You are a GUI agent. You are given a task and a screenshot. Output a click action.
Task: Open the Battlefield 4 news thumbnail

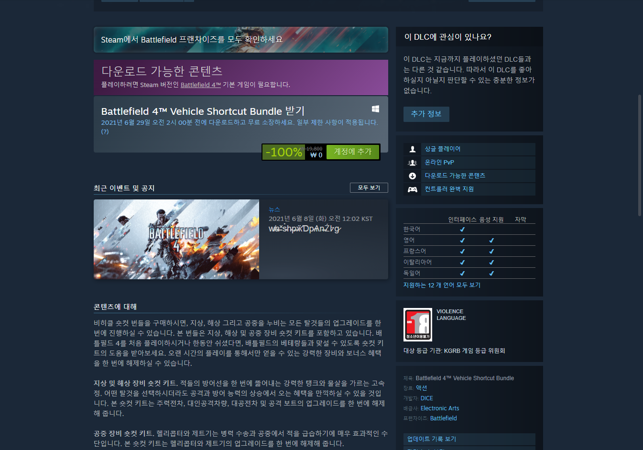176,239
